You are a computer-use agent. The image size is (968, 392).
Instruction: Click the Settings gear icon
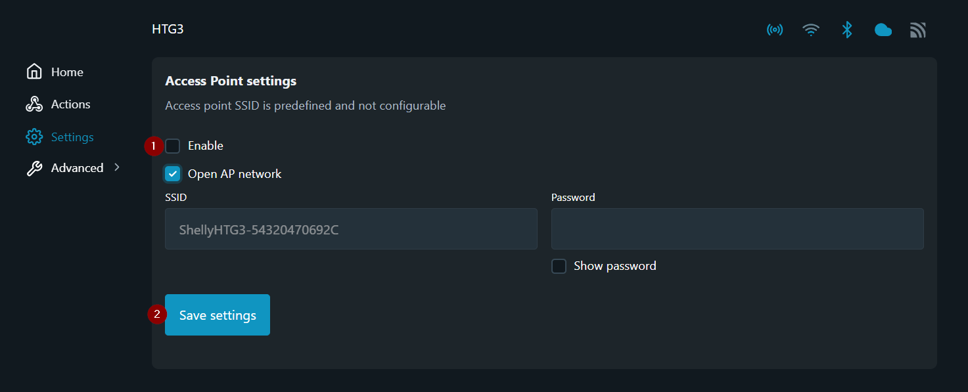click(x=34, y=137)
